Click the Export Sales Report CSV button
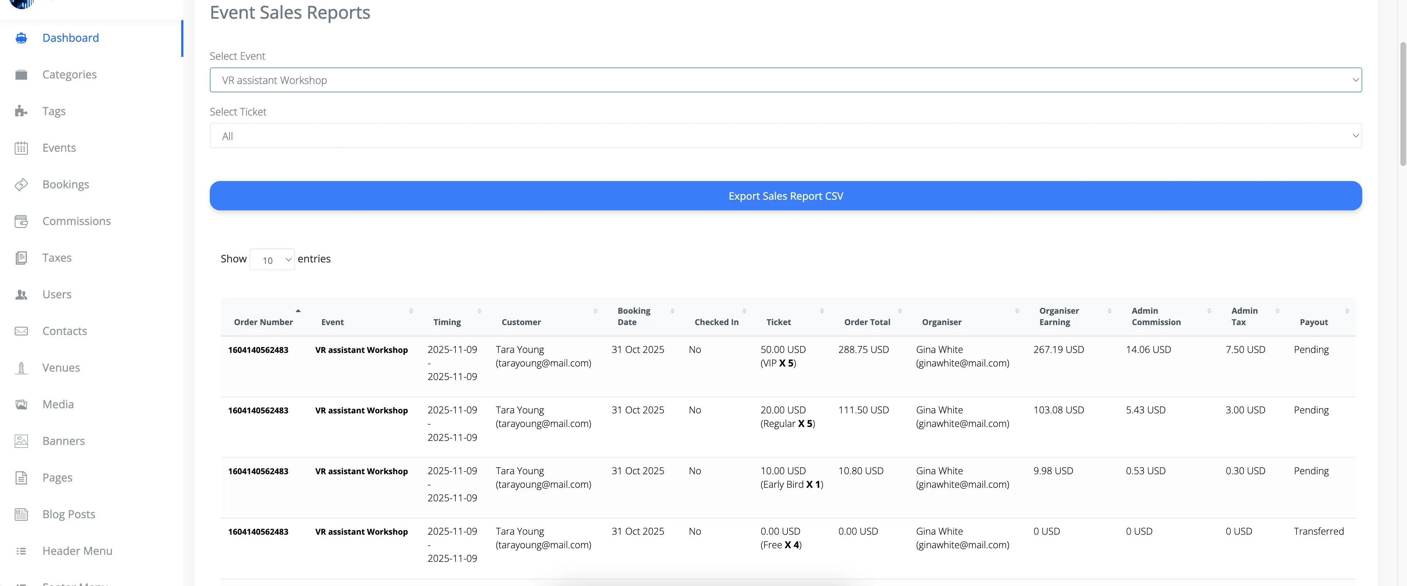The width and height of the screenshot is (1407, 586). click(785, 195)
